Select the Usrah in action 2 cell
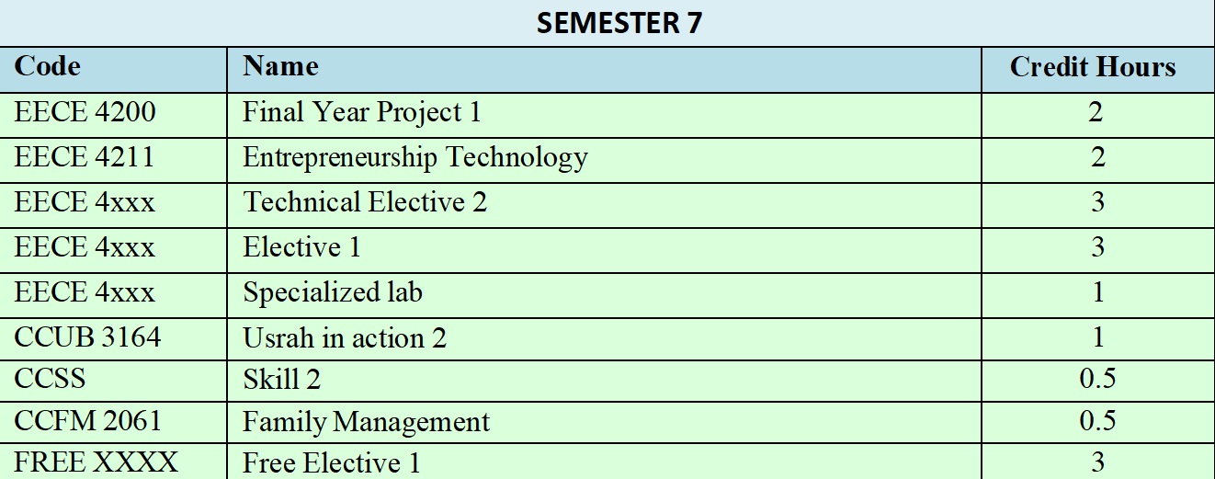 coord(345,338)
